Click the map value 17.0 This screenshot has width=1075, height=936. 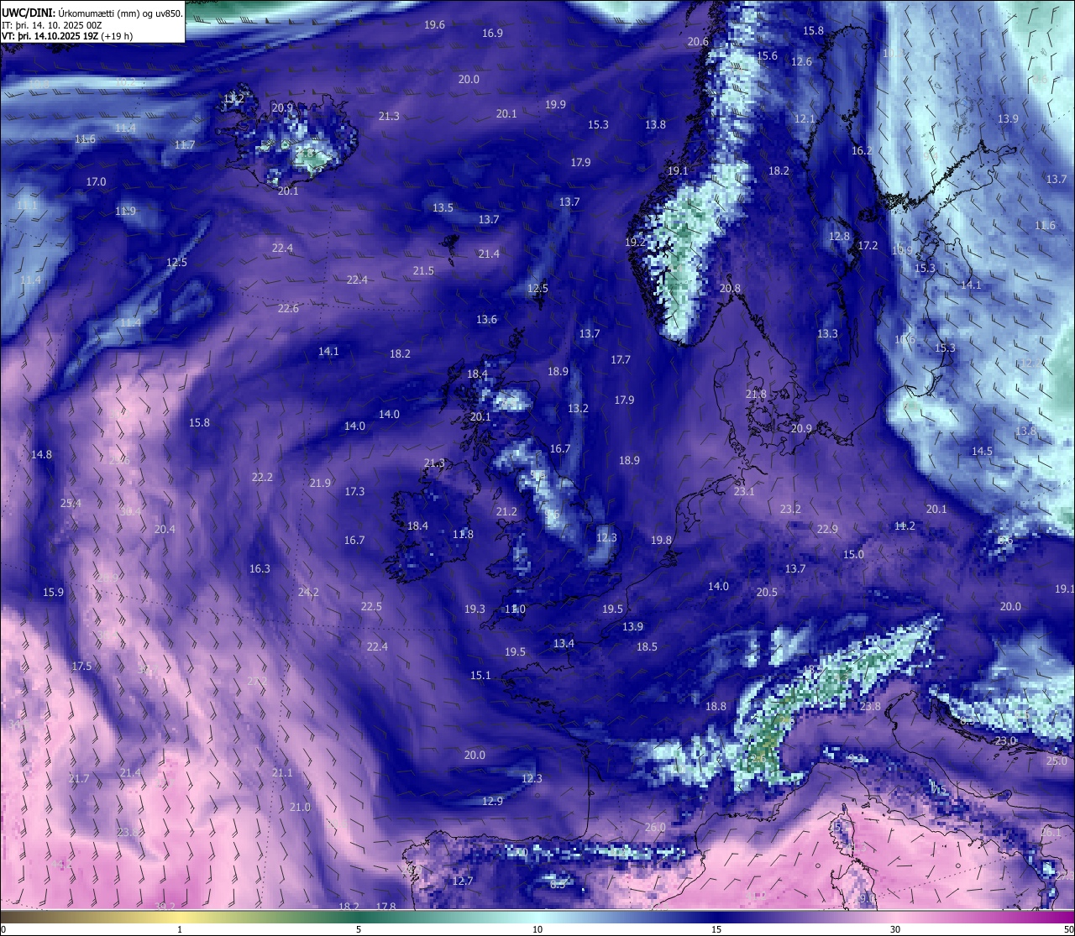96,182
